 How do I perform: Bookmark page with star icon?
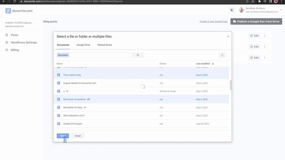pos(253,1)
